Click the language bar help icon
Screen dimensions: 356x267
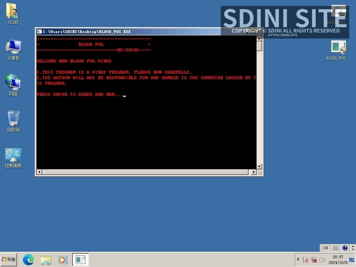point(345,248)
